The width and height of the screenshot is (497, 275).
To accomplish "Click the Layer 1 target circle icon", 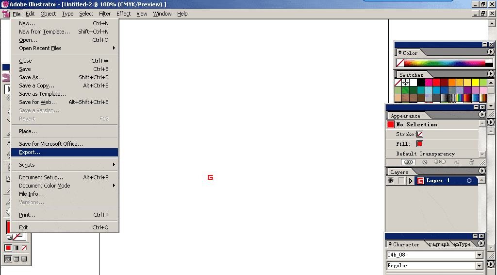I will click(469, 180).
